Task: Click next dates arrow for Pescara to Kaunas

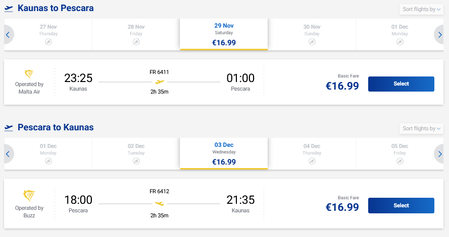Action: pos(440,153)
